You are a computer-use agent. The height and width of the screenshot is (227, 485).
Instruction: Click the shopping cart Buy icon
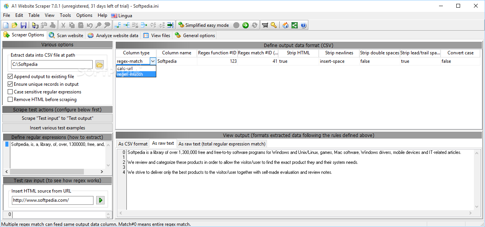(x=265, y=25)
